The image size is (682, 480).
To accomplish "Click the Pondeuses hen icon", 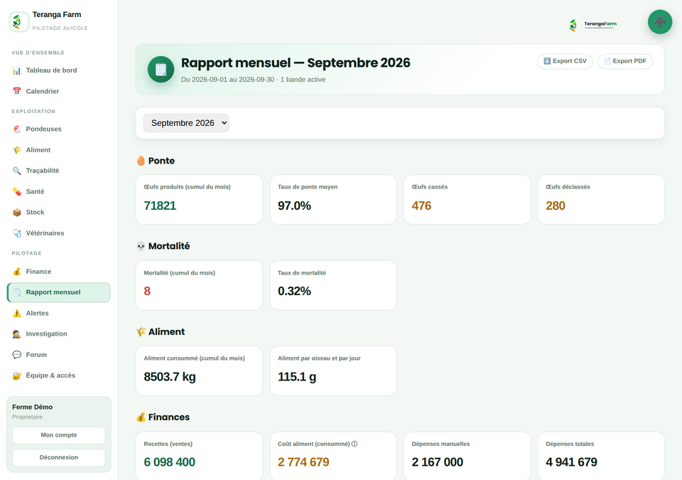I will tap(16, 129).
